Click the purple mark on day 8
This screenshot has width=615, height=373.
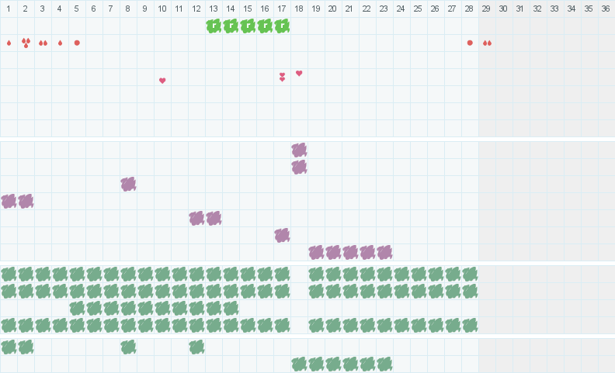(128, 184)
